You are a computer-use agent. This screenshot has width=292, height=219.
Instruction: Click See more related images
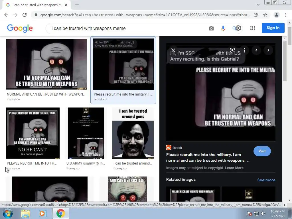(266, 180)
